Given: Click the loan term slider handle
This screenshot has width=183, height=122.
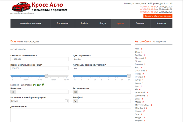Looking at the screenshot, I should (129, 76).
